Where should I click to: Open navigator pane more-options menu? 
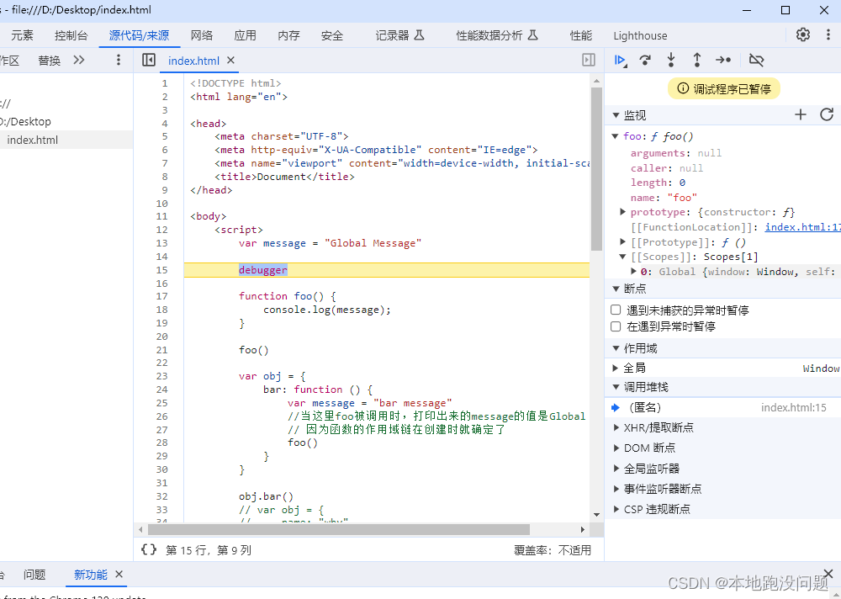pos(119,60)
